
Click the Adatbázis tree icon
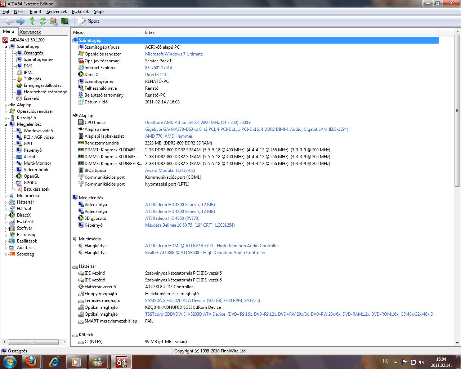coord(12,248)
